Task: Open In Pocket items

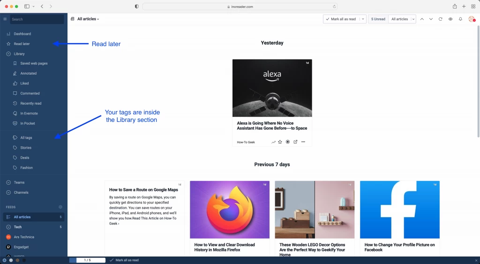Action: click(27, 123)
